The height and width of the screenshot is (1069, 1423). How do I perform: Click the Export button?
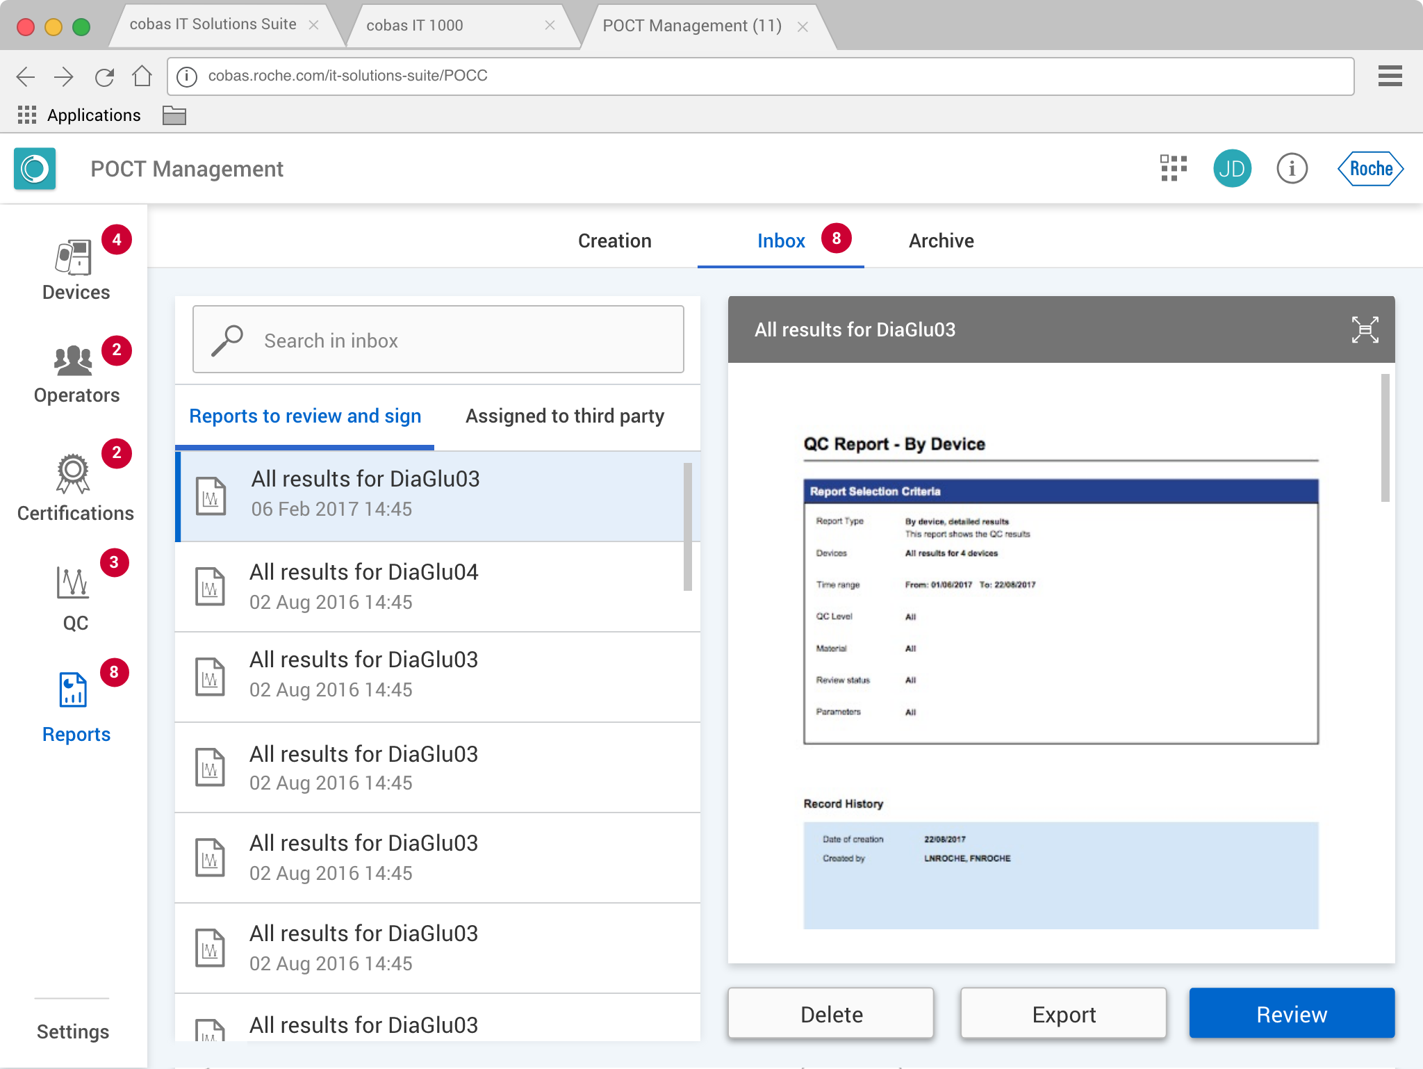(x=1063, y=1014)
